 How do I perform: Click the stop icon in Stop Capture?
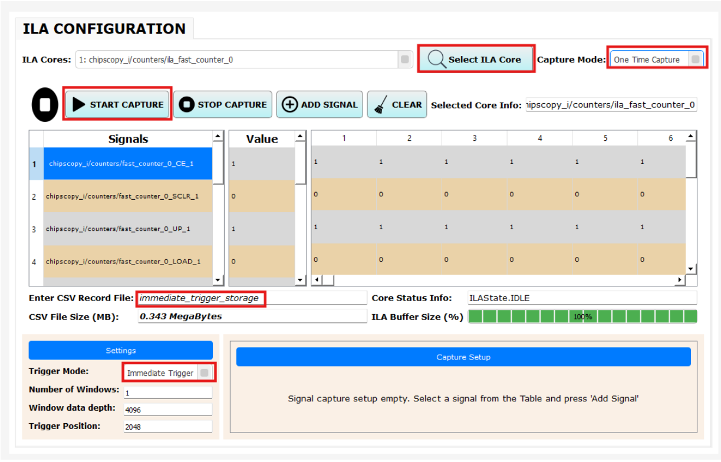(186, 105)
